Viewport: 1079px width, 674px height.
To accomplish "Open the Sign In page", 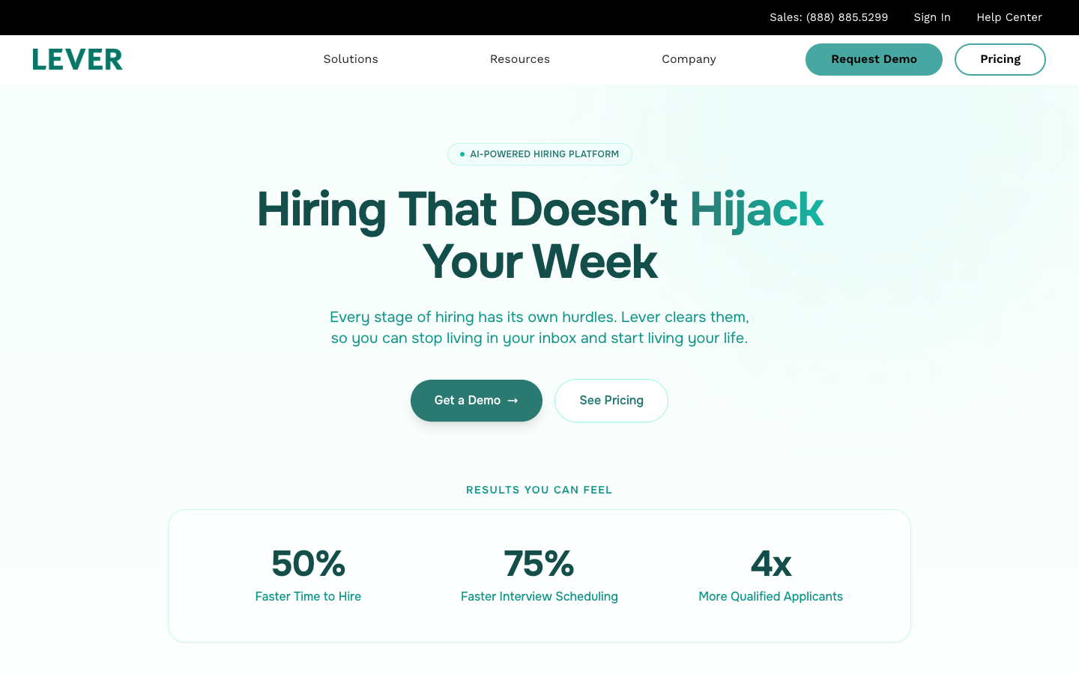I will [x=931, y=17].
